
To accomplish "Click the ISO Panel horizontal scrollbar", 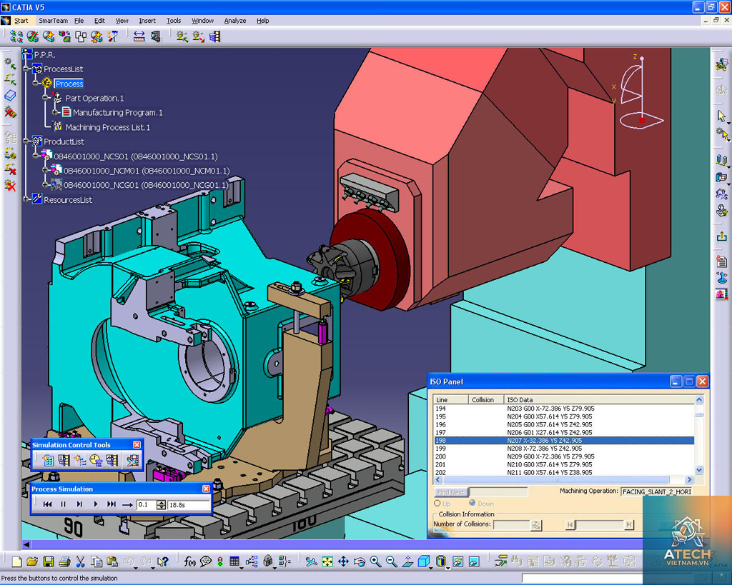I will click(x=555, y=479).
